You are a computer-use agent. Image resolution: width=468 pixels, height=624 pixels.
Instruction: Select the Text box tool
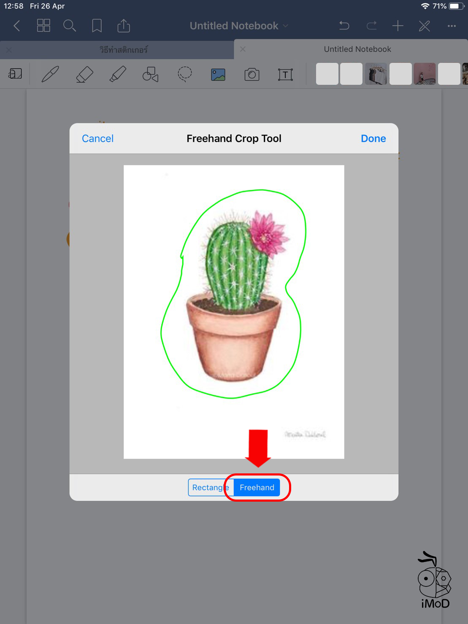(x=285, y=75)
